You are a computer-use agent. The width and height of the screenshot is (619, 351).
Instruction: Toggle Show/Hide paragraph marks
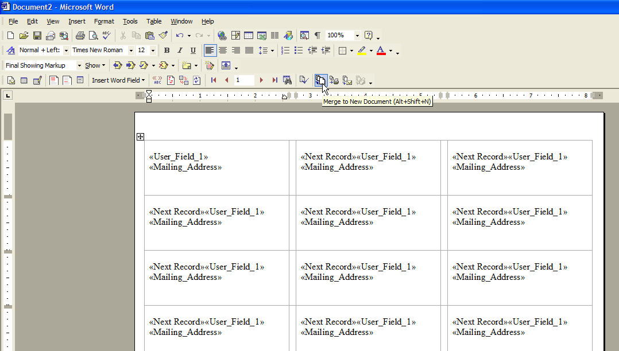click(318, 36)
